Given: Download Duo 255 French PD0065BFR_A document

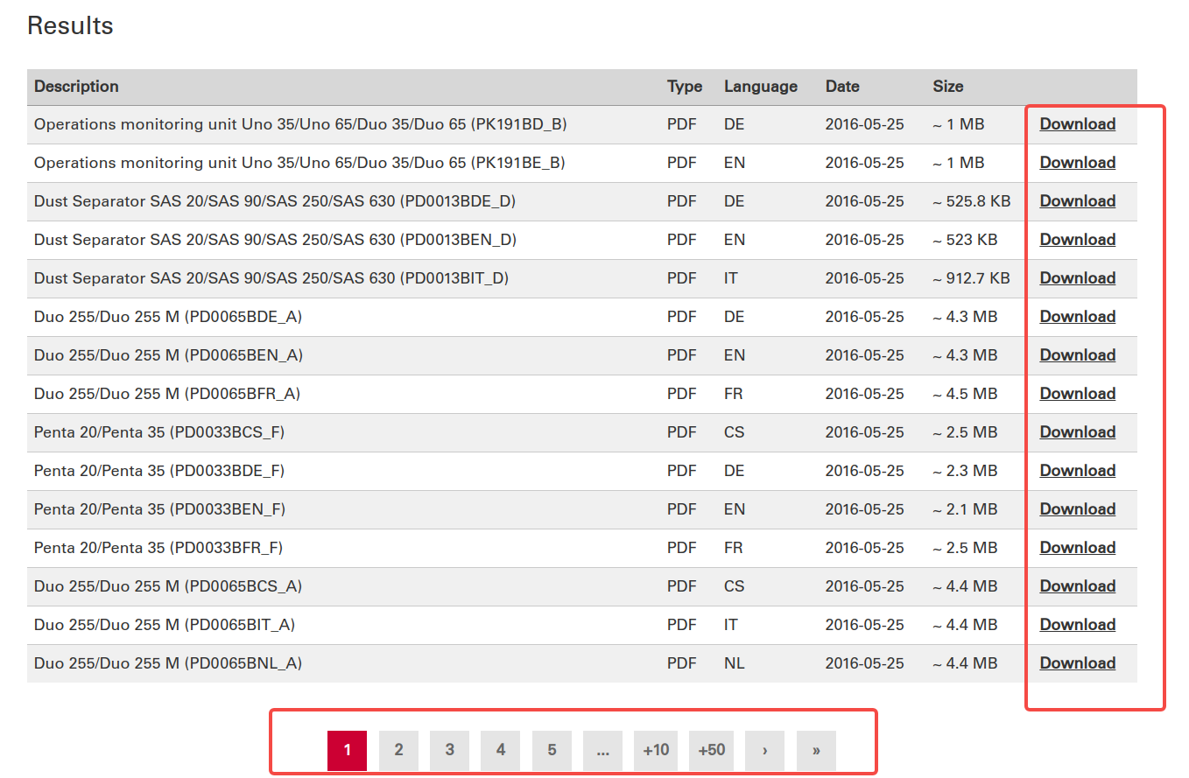Looking at the screenshot, I should pos(1077,394).
